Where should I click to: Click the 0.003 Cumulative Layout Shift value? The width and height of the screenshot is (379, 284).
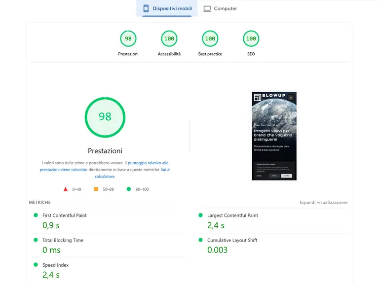217,250
